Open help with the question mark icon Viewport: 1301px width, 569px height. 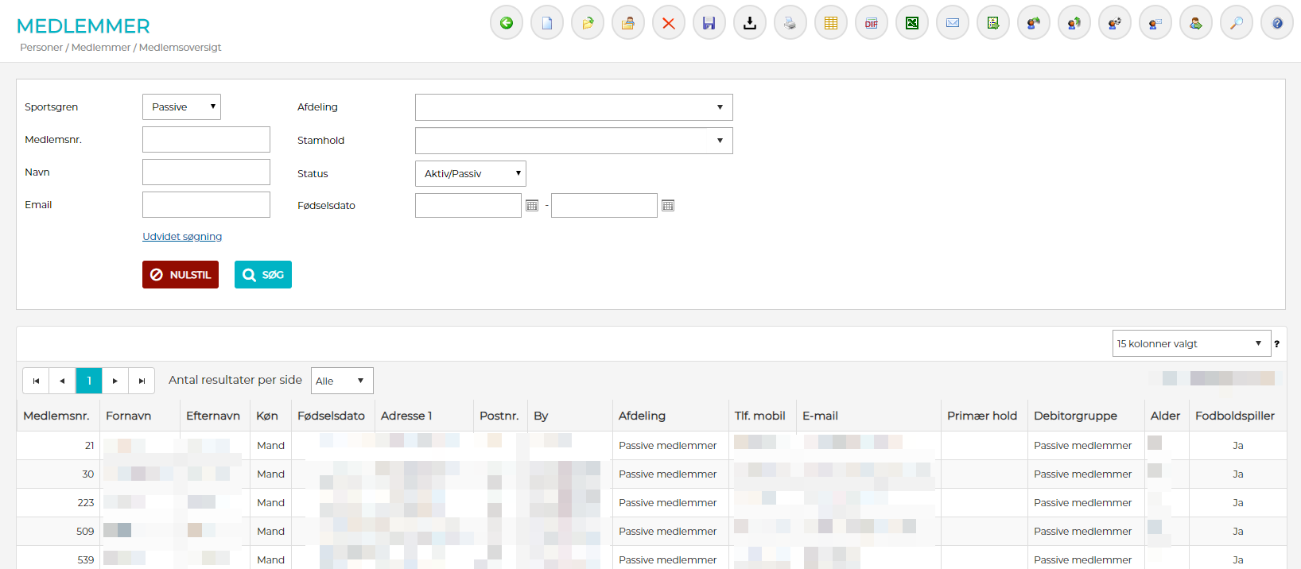(1277, 23)
